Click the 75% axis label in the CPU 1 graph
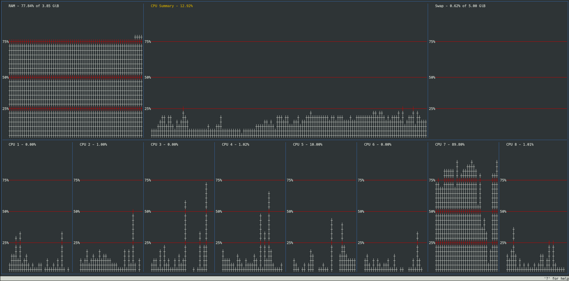 click(6, 180)
